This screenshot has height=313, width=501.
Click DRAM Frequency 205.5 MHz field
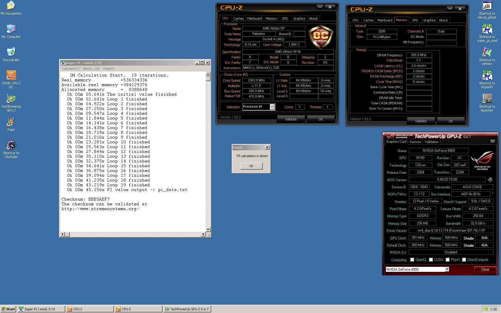coord(419,55)
